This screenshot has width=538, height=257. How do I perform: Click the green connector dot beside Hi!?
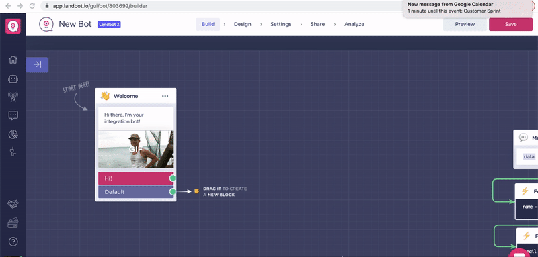coord(173,178)
